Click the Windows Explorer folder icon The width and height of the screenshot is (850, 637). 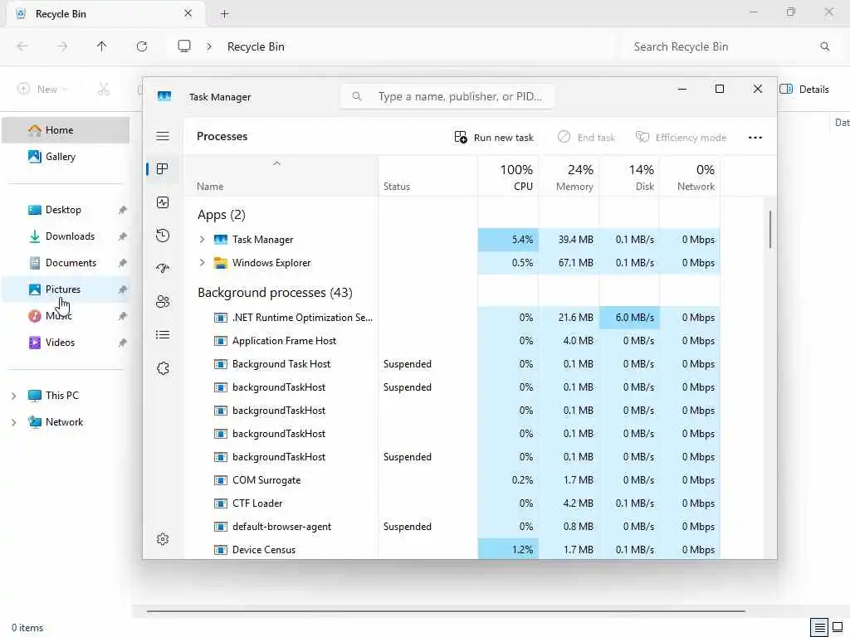221,263
